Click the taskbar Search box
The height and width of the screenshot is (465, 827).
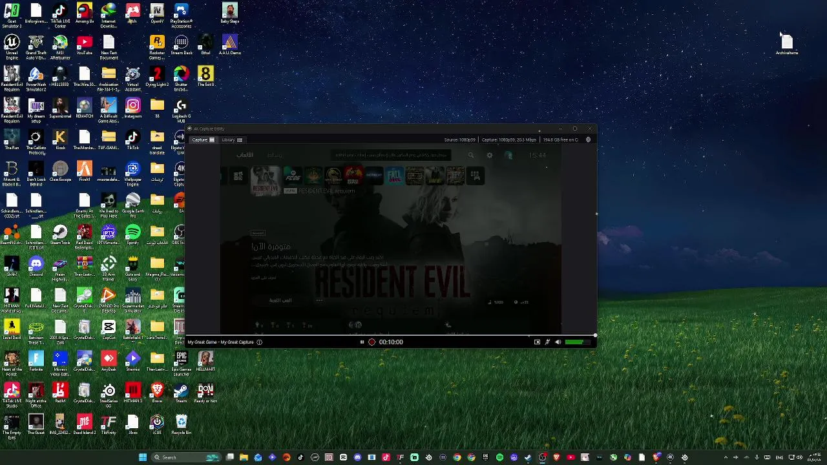[187, 457]
